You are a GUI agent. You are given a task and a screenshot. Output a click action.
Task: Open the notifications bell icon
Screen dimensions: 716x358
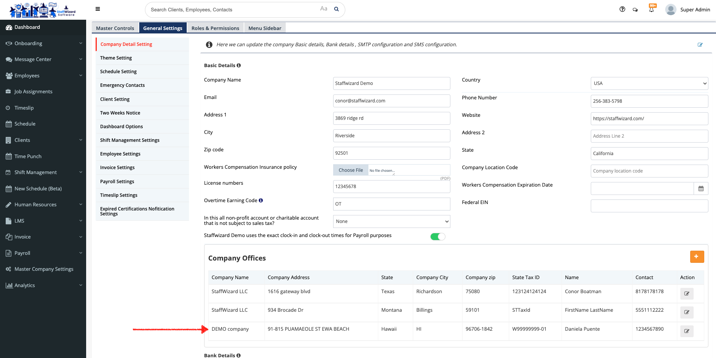coord(651,10)
